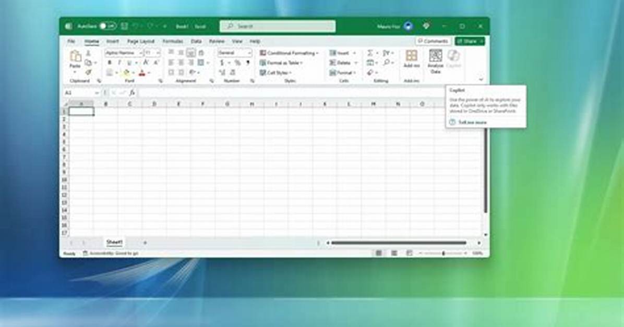This screenshot has height=327, width=624.
Task: Toggle Underline formatting
Action: 129,63
